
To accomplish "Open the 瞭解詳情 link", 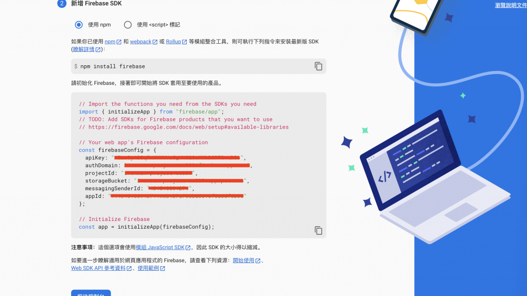I will [x=84, y=49].
